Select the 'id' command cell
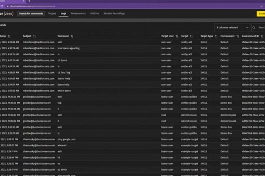Screen dimensions: 265x176 pos(58,157)
